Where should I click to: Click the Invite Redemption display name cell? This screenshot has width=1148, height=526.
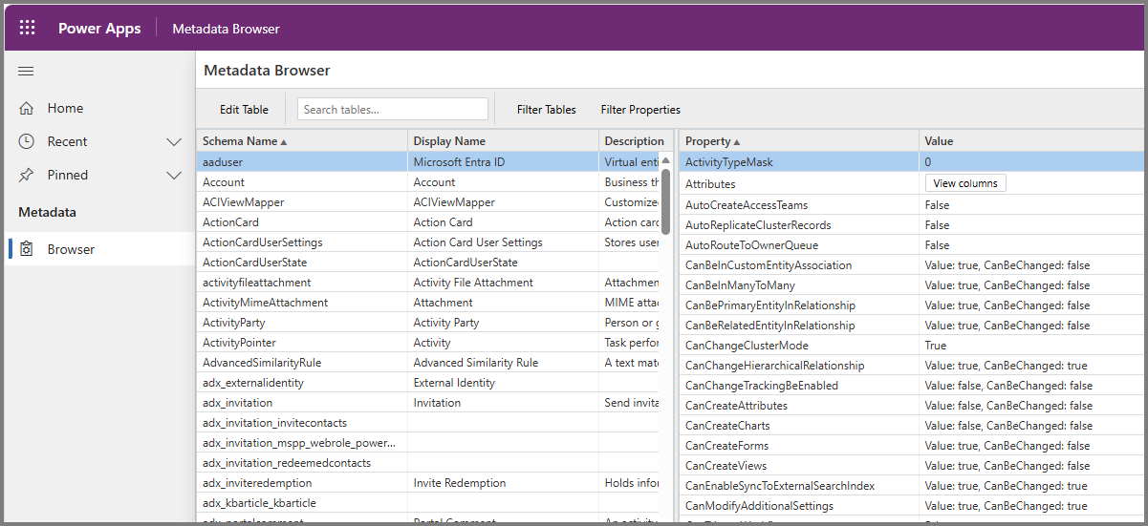[x=503, y=483]
